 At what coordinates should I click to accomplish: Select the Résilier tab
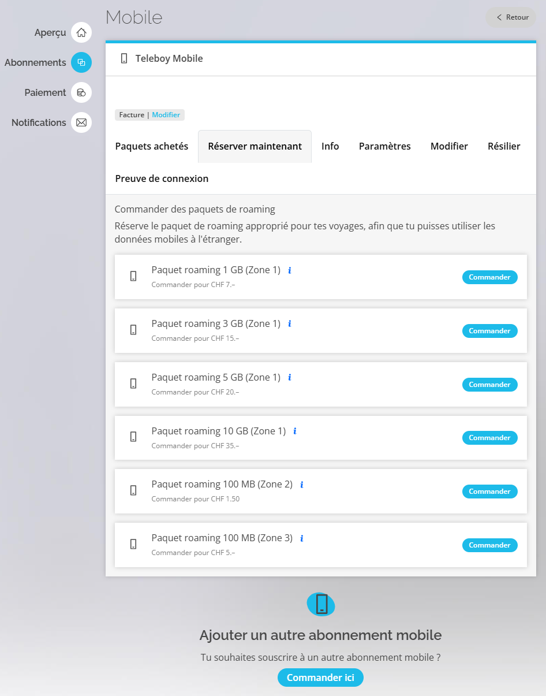coord(504,146)
